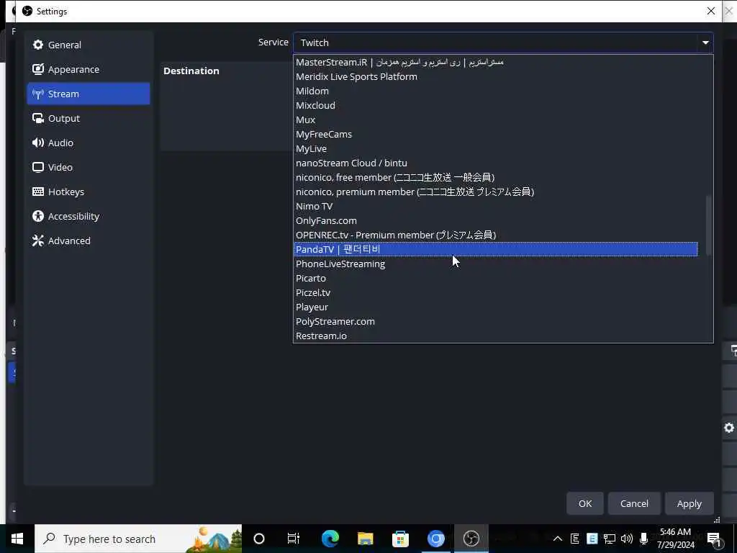Select Nimo TV in the service list
Screen dimensions: 737x553
[496, 207]
